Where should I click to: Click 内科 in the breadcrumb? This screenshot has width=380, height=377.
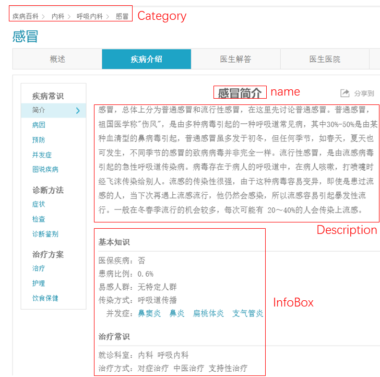pyautogui.click(x=58, y=17)
